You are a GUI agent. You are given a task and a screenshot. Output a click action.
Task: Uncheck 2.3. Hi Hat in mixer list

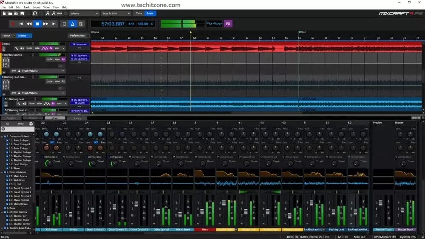point(7,184)
